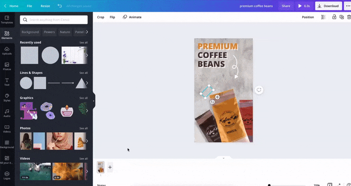Viewport: 351px width, 186px height.
Task: Click See all next to Graphics
Action: [83, 98]
